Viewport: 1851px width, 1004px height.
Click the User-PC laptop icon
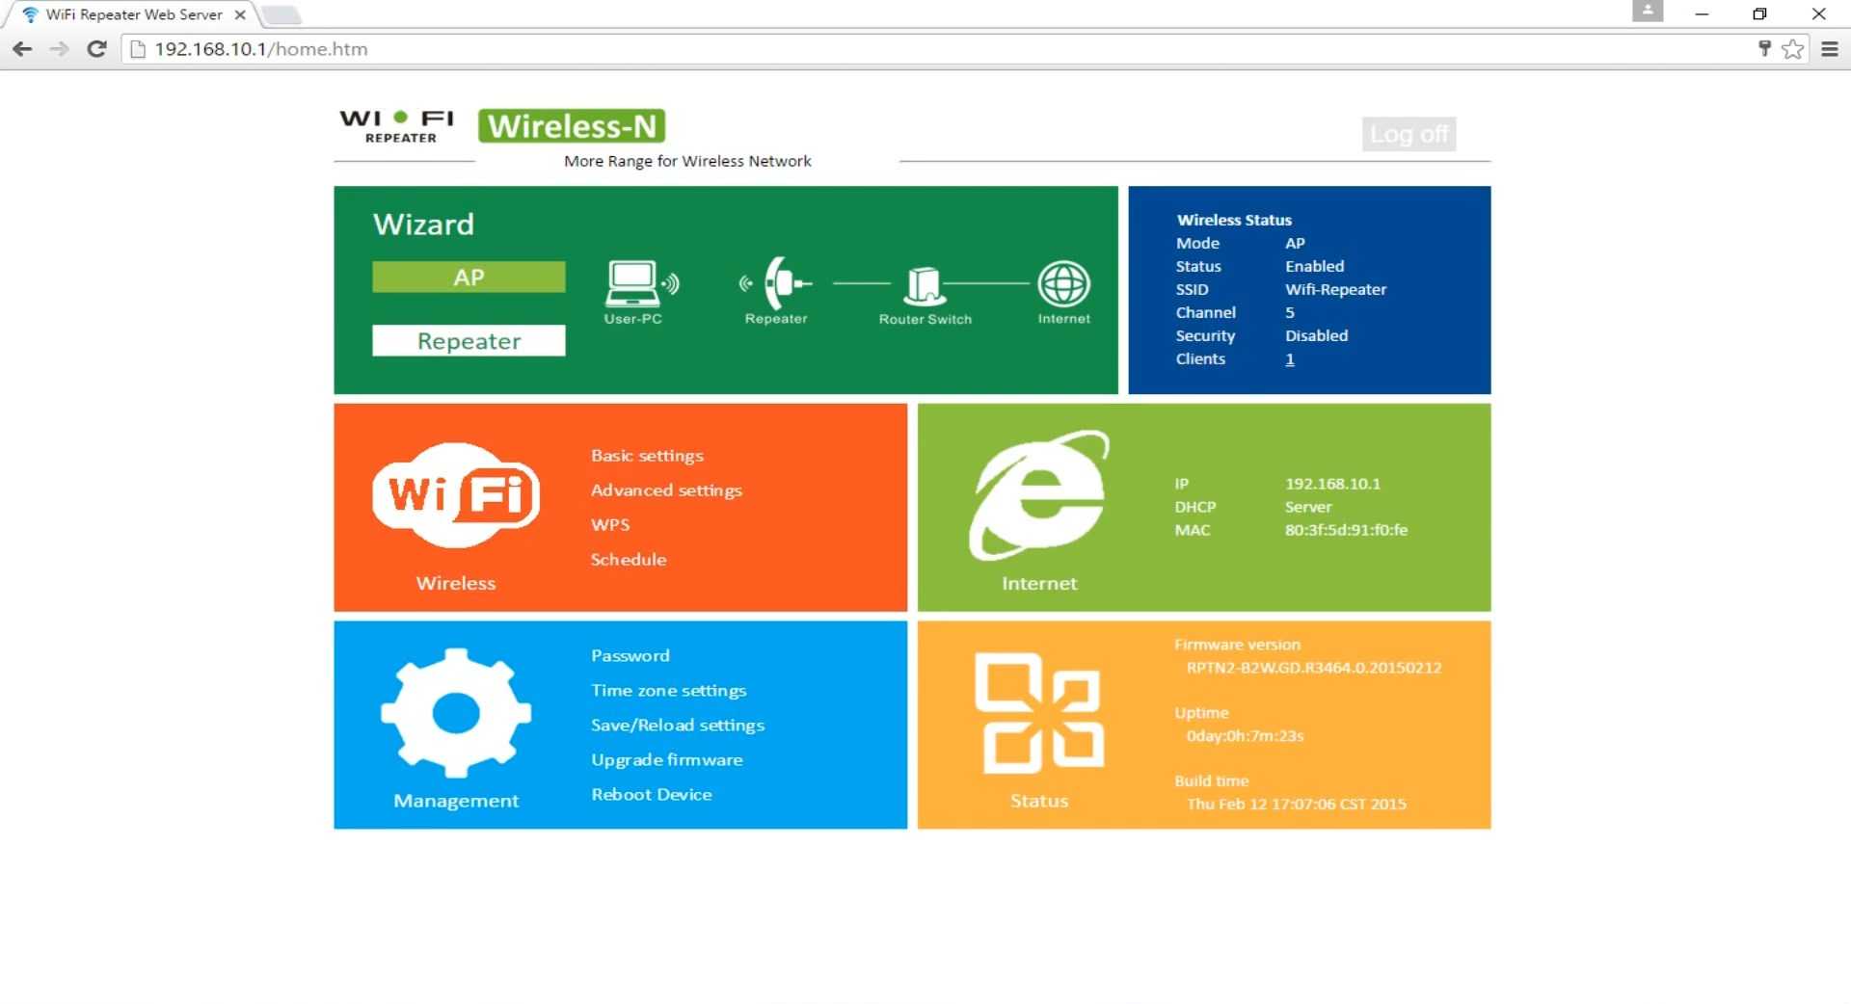click(641, 283)
